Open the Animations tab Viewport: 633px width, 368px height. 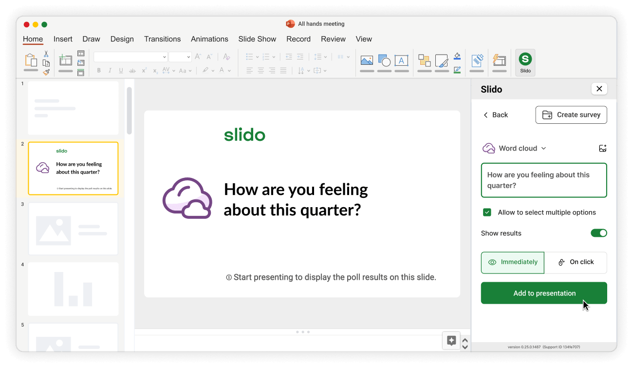pyautogui.click(x=209, y=39)
